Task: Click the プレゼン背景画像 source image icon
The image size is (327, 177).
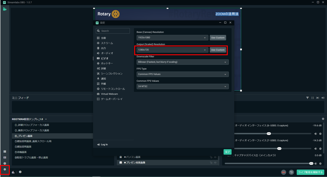Action: point(121,162)
